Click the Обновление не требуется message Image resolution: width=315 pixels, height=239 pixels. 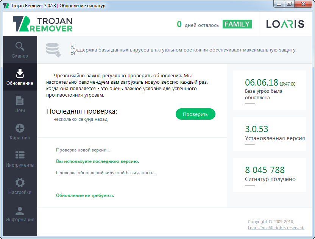(x=85, y=195)
